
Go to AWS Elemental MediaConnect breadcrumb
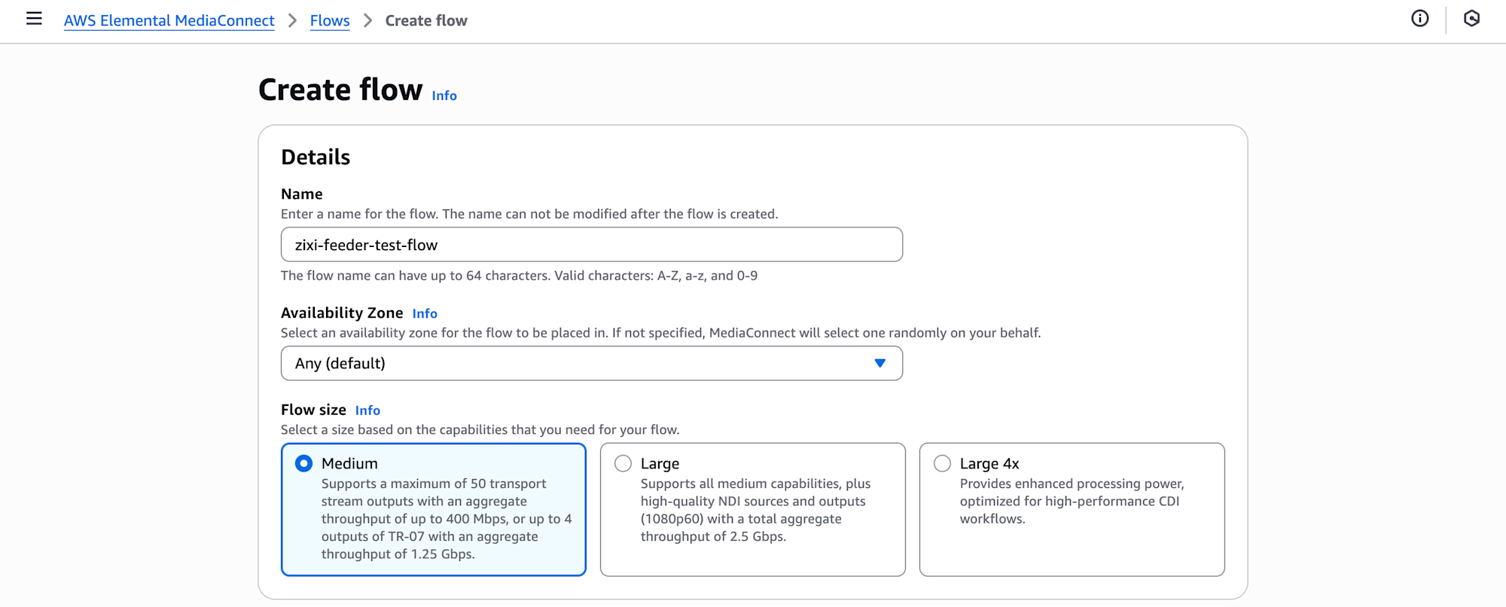(x=169, y=20)
